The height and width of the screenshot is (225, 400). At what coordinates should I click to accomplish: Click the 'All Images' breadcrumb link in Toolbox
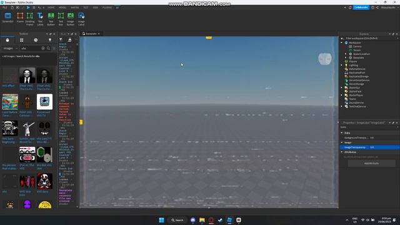(9, 56)
